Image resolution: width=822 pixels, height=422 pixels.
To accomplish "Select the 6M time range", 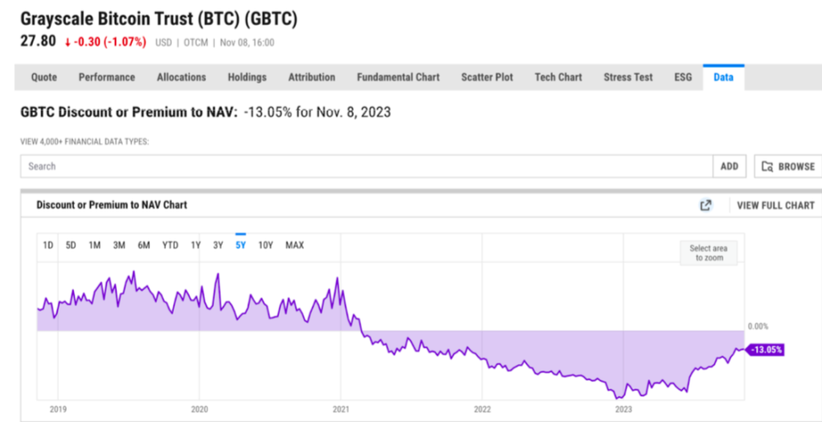I will 144,245.
